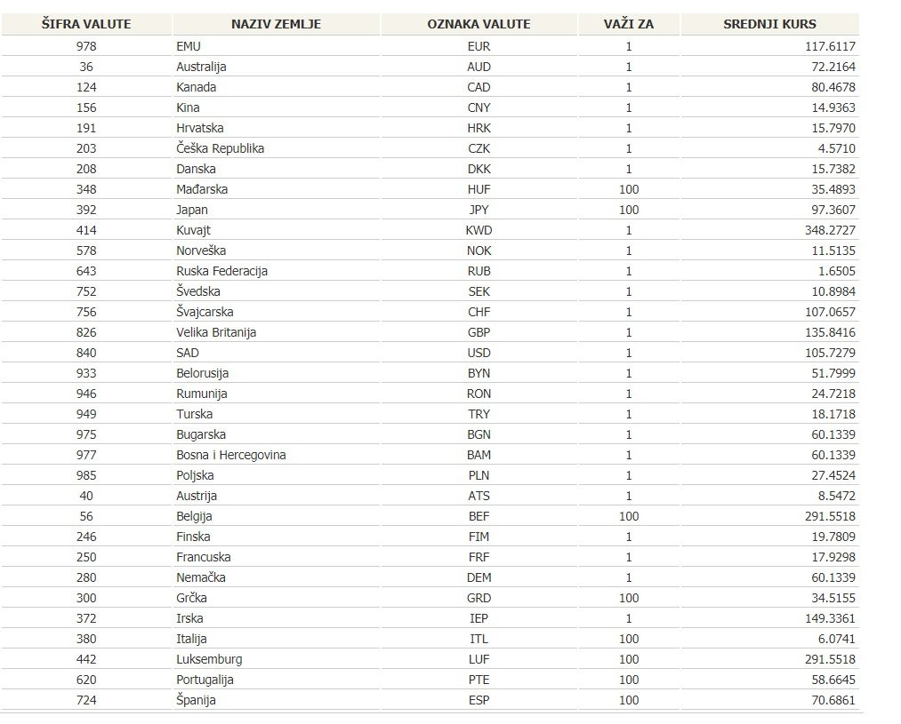The image size is (901, 724).
Task: Select the ESP currency code
Action: tap(479, 700)
